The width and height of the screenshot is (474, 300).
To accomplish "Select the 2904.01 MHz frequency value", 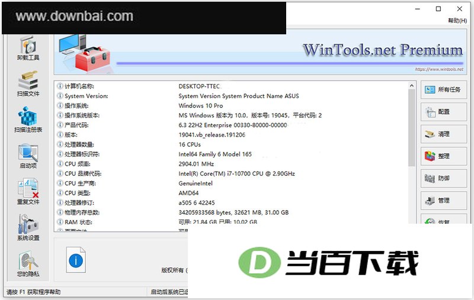I will point(196,164).
